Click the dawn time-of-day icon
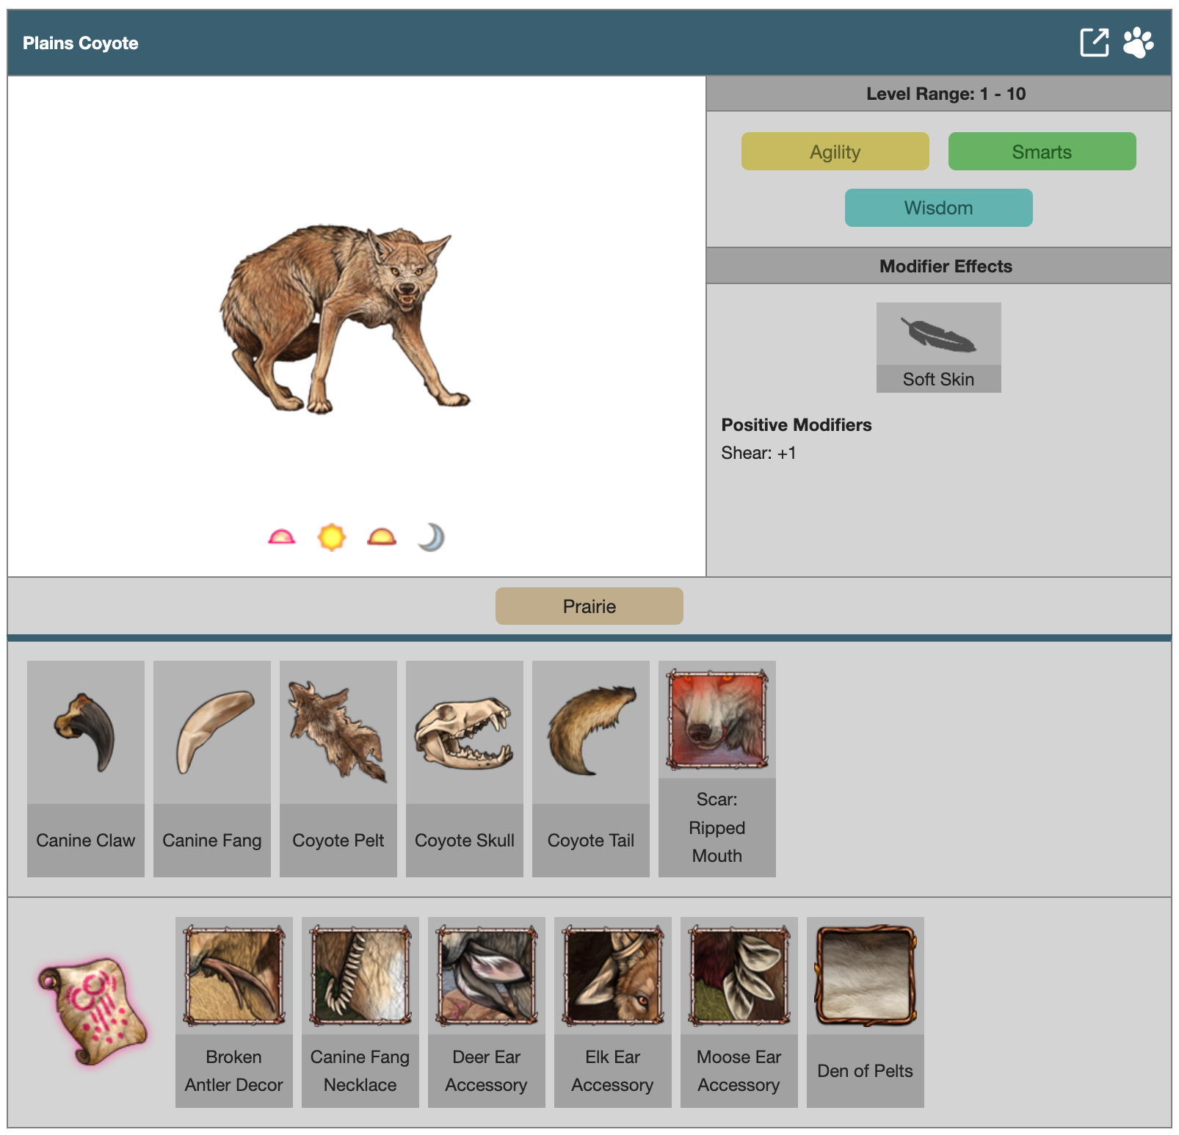Viewport: 1179px width, 1135px height. [x=281, y=537]
